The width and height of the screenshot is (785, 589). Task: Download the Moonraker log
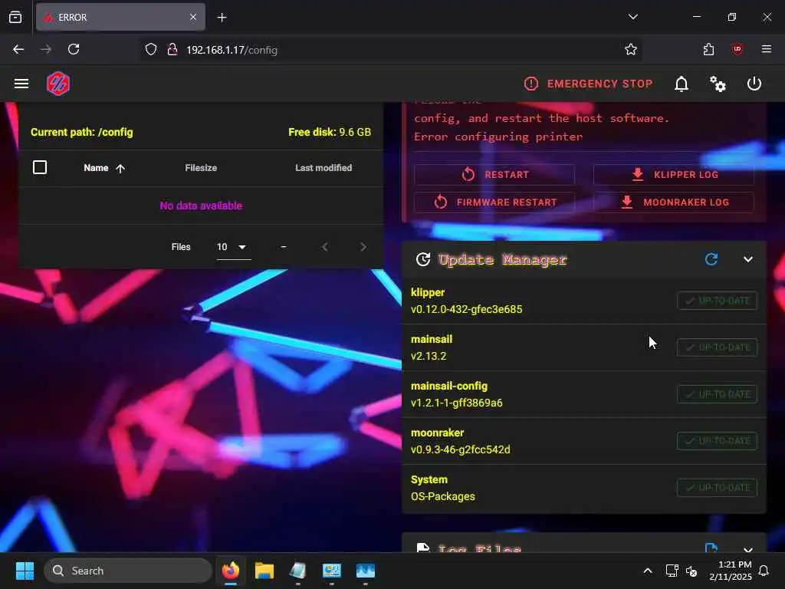tap(673, 202)
